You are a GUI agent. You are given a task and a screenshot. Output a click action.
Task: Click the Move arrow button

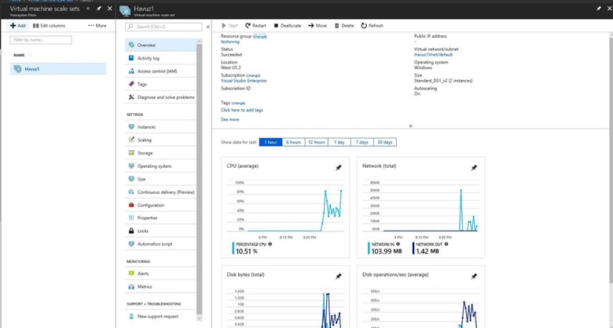pos(318,26)
